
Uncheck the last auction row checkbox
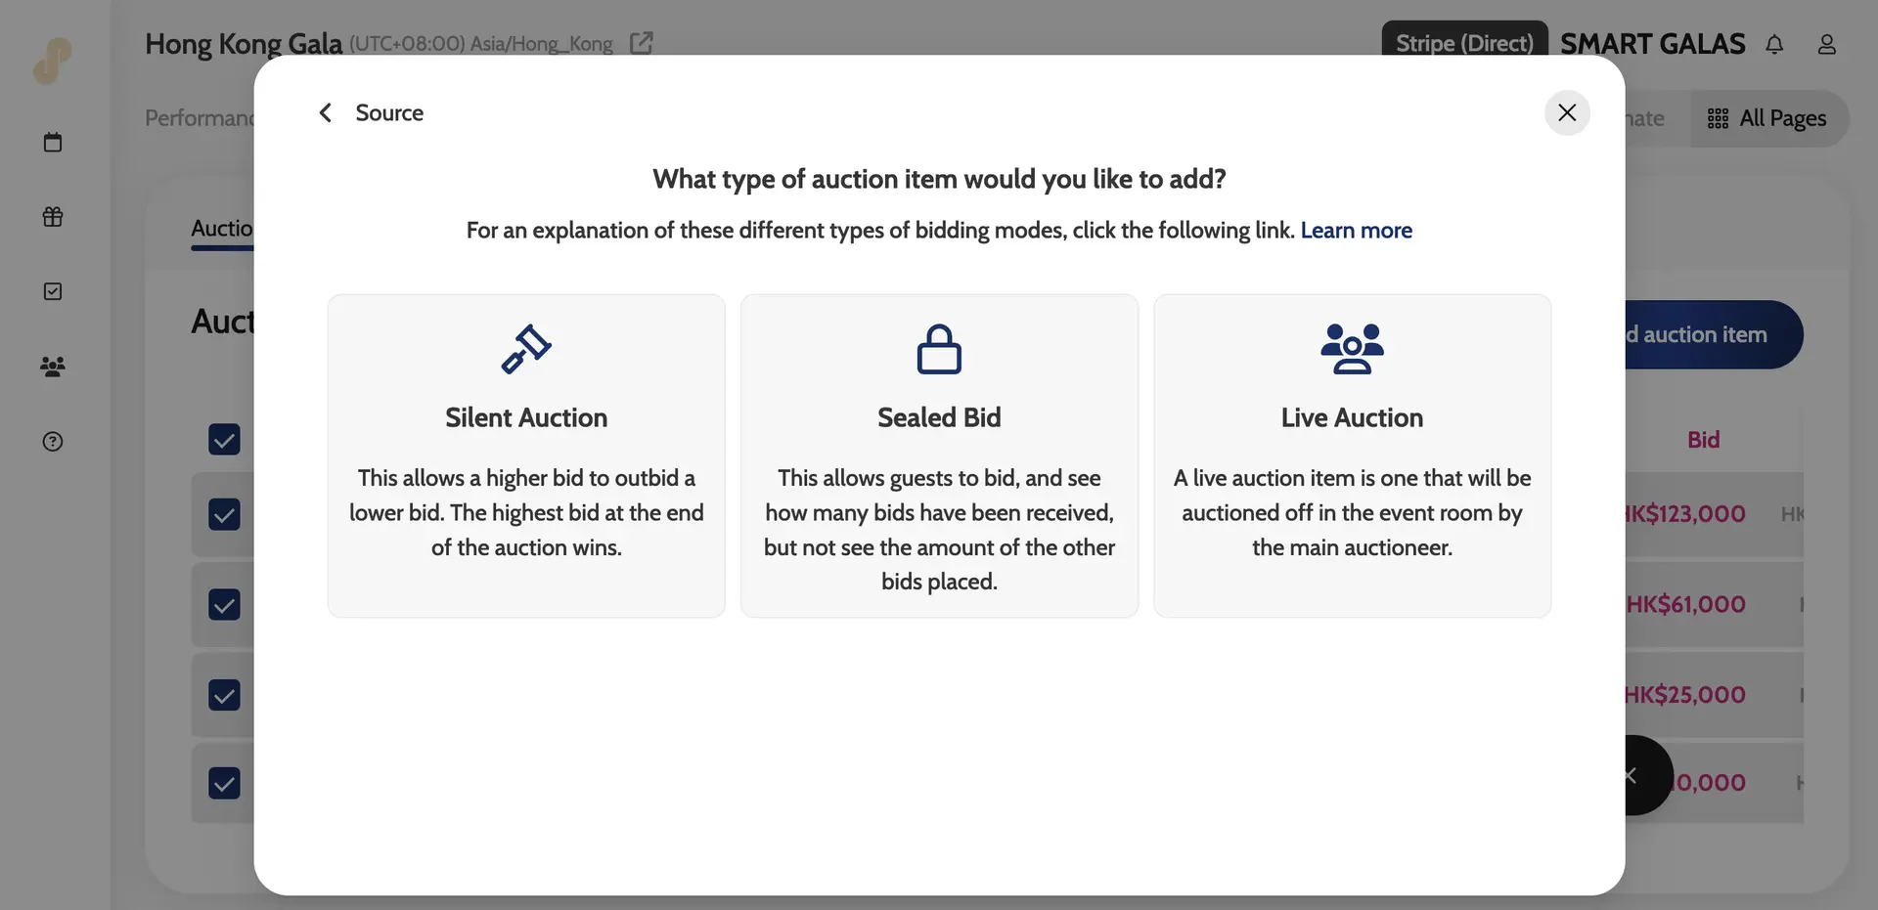click(x=224, y=783)
